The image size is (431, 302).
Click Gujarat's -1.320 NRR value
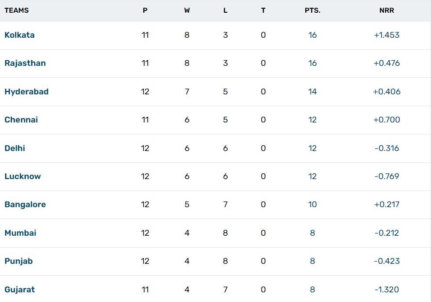pyautogui.click(x=387, y=290)
